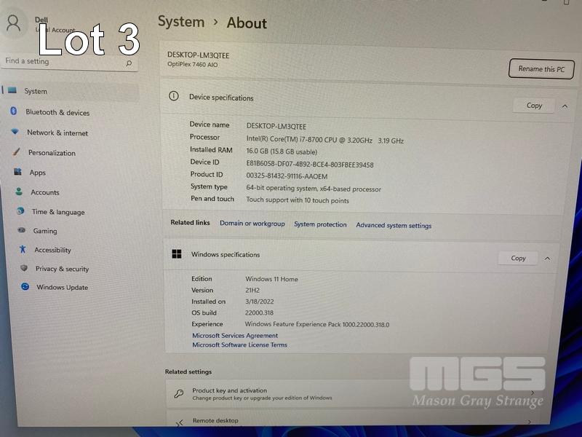Click the Privacy & security shield icon
The height and width of the screenshot is (437, 582).
click(24, 268)
